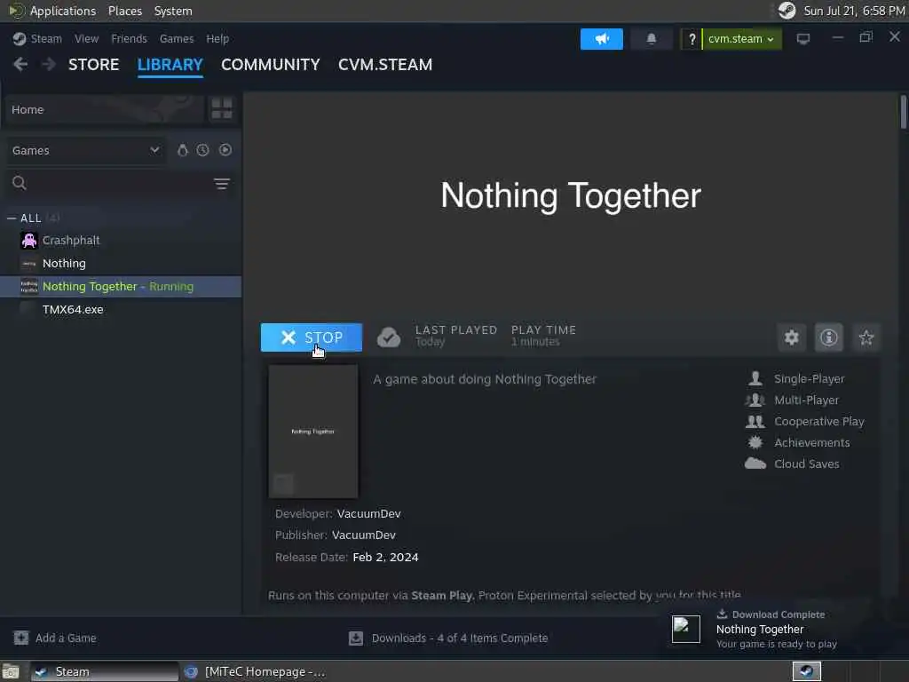Go back with the left arrow
The width and height of the screenshot is (909, 682).
(x=20, y=64)
